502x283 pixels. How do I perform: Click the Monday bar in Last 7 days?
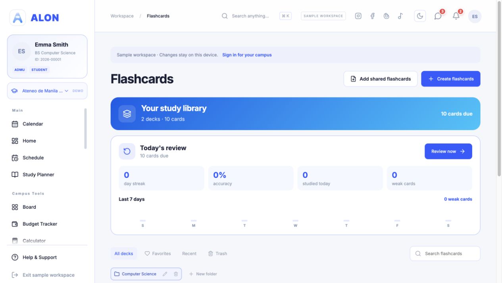[x=194, y=221]
